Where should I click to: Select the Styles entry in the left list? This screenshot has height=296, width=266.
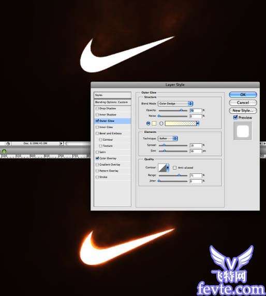click(112, 95)
